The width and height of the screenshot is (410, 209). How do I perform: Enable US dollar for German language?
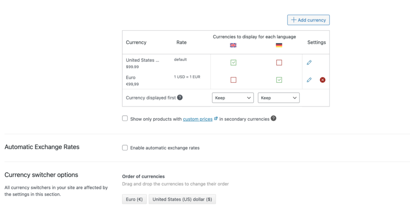point(279,63)
